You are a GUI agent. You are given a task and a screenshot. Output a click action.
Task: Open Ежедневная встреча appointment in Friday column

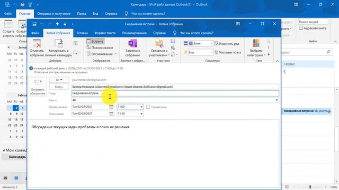click(307, 111)
